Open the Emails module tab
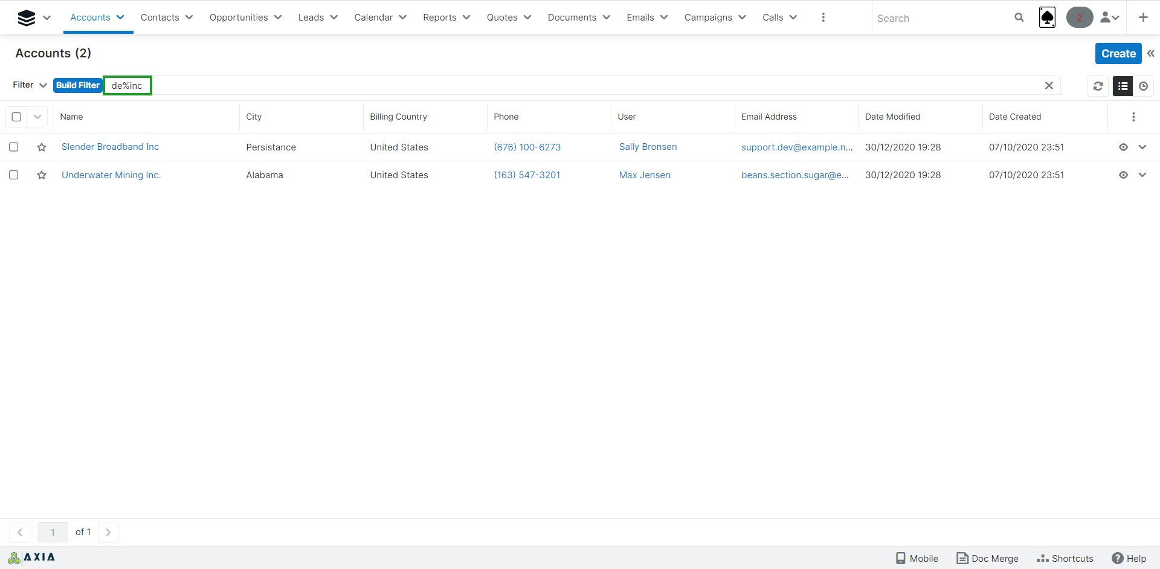The image size is (1160, 569). coord(640,18)
